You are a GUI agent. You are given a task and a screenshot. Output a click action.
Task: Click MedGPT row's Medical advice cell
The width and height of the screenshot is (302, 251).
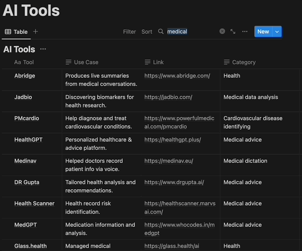[260, 229]
